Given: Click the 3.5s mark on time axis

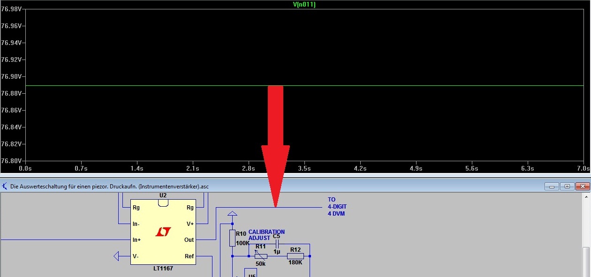Looking at the screenshot, I should 304,168.
